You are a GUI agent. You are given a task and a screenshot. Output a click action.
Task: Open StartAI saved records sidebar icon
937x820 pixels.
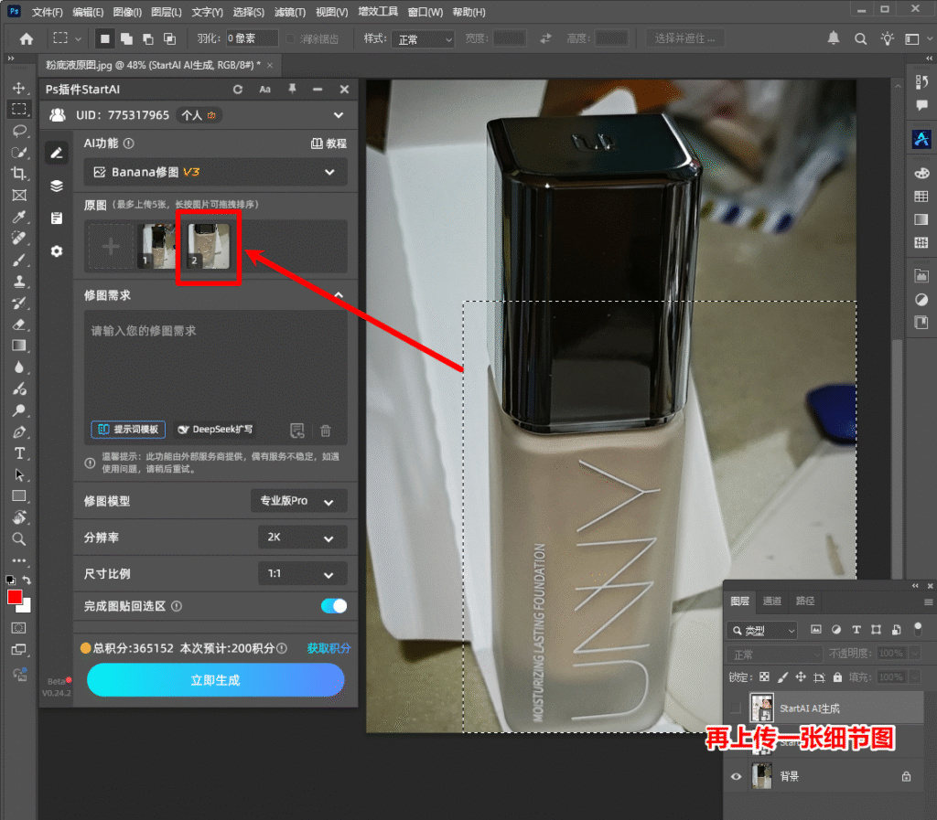(56, 218)
